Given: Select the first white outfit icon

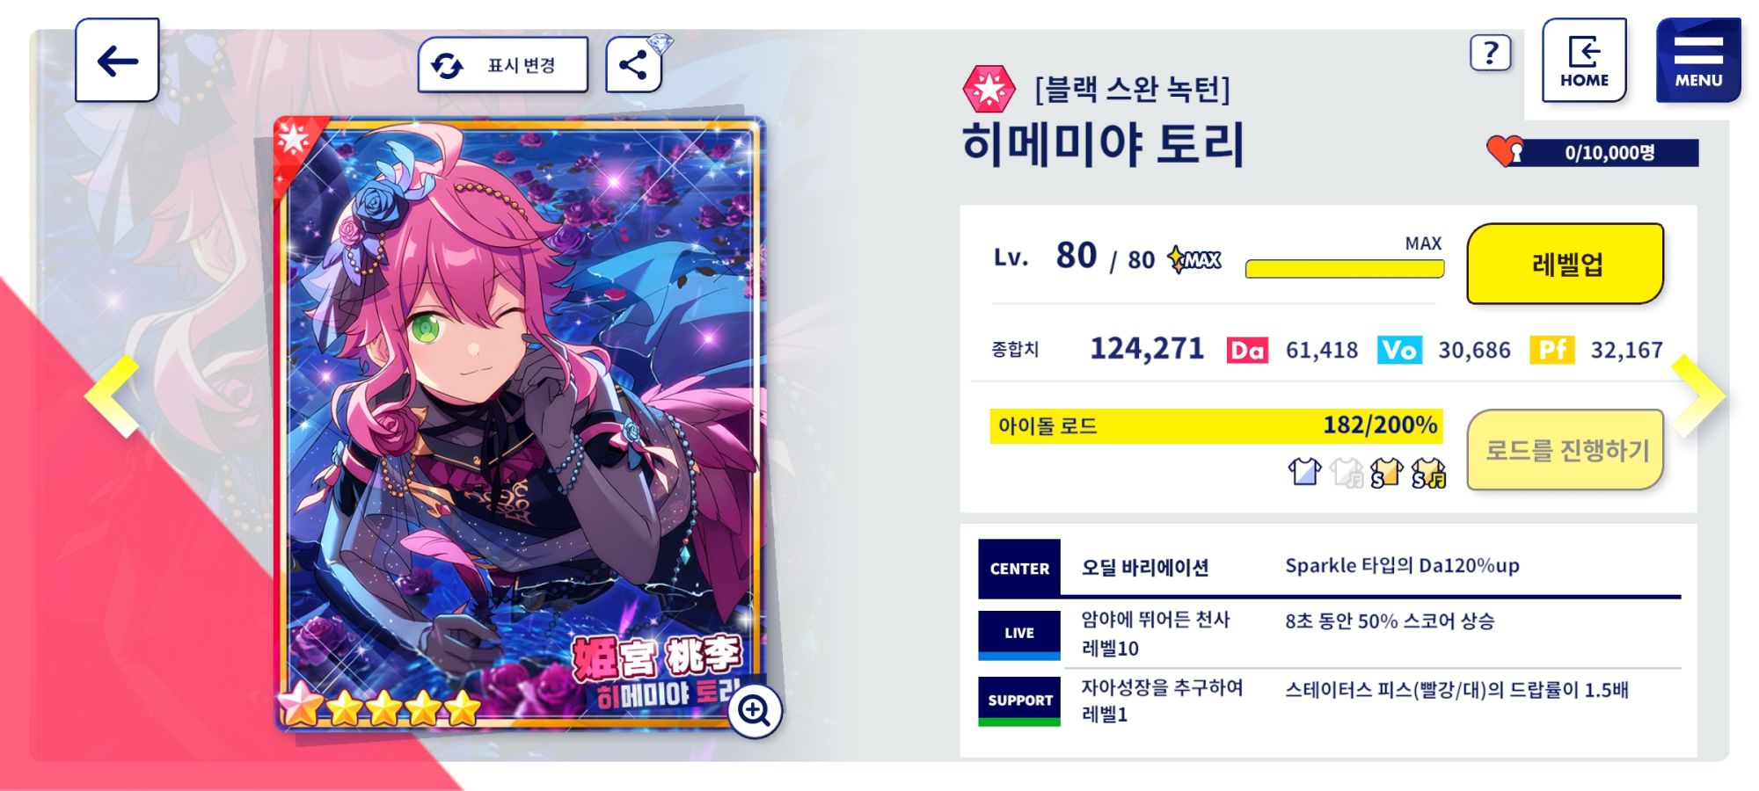Looking at the screenshot, I should click(x=1304, y=472).
